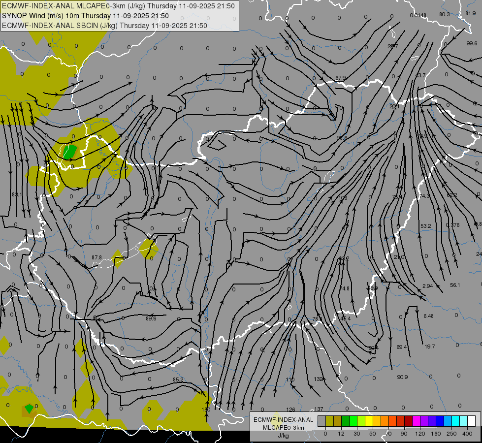Click legend tick label 250
Viewport: 482px width, 443px height.
[451, 434]
